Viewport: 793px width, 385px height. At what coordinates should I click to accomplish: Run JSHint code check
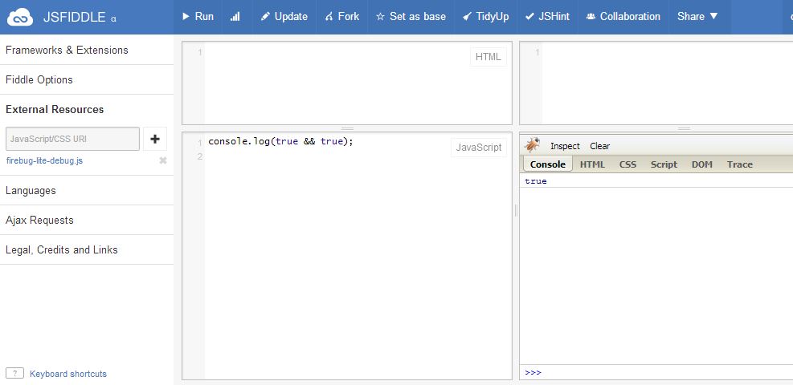click(547, 17)
